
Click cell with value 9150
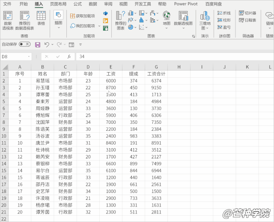point(156,88)
